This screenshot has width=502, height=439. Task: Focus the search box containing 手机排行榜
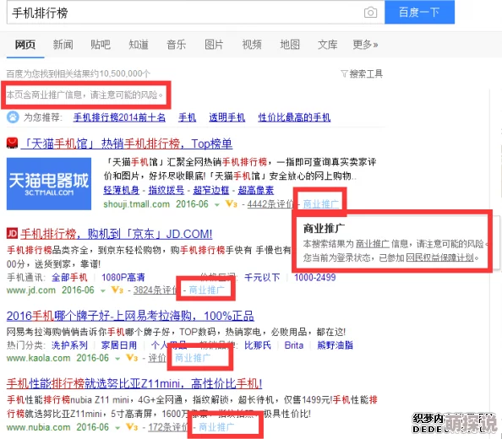point(195,13)
